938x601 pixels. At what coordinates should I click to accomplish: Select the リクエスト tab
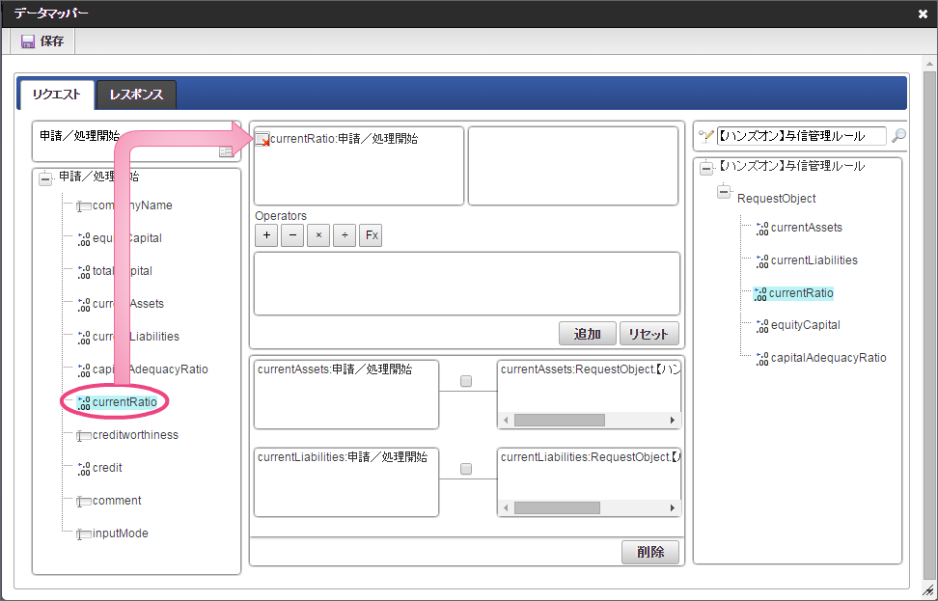pos(56,95)
